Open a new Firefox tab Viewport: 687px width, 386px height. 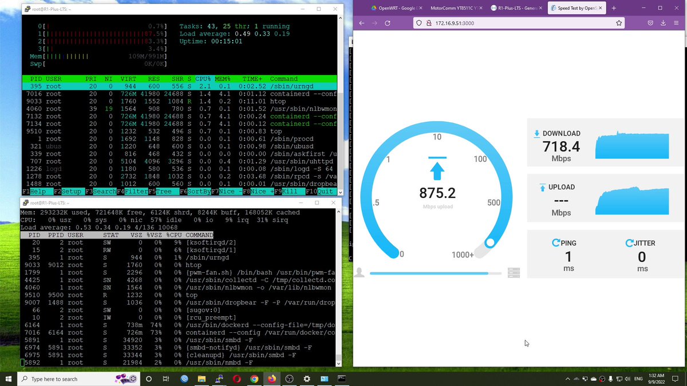pos(613,8)
